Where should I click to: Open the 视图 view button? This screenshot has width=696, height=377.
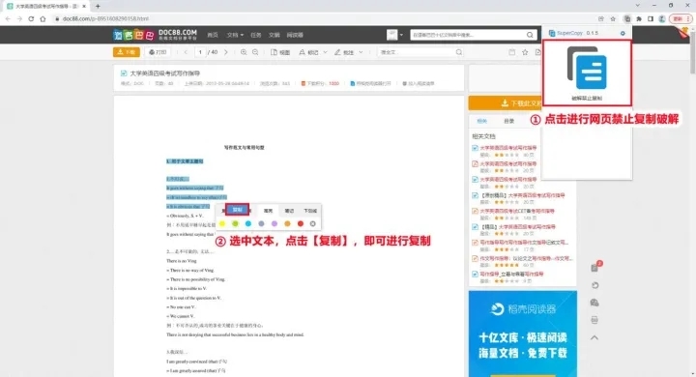pyautogui.click(x=280, y=52)
